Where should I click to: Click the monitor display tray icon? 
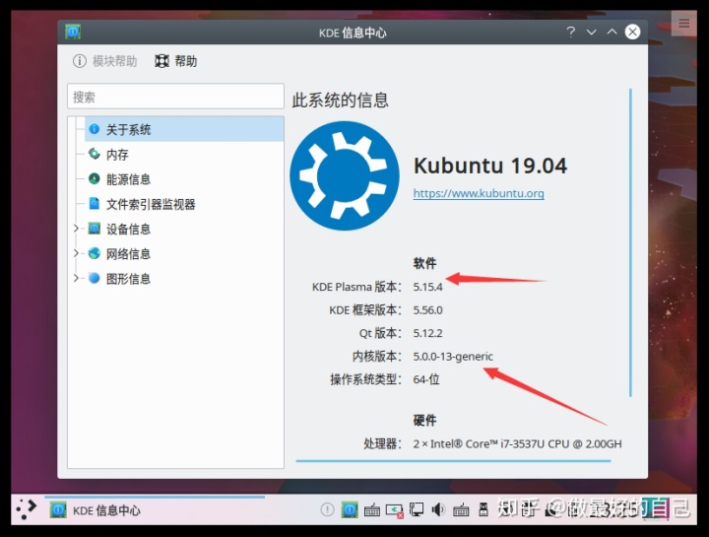pos(417,509)
